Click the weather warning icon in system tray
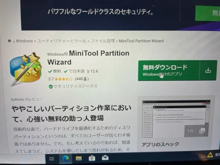 click(x=210, y=155)
